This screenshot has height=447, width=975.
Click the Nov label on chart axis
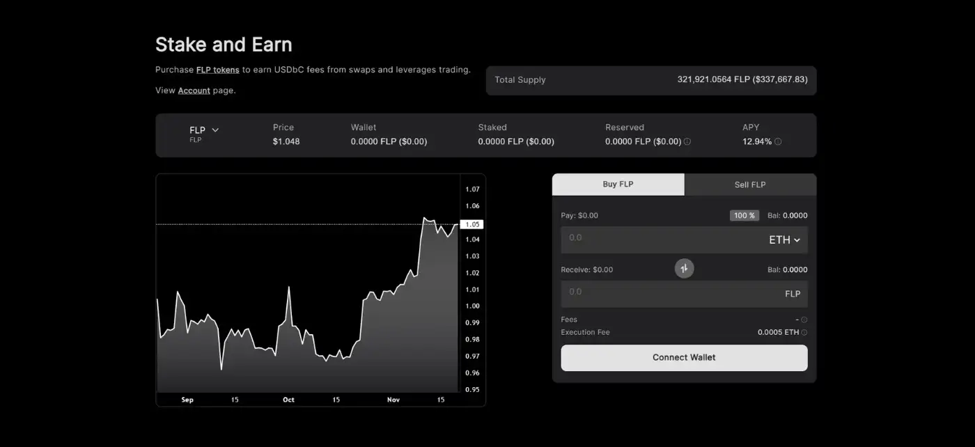[x=393, y=400]
